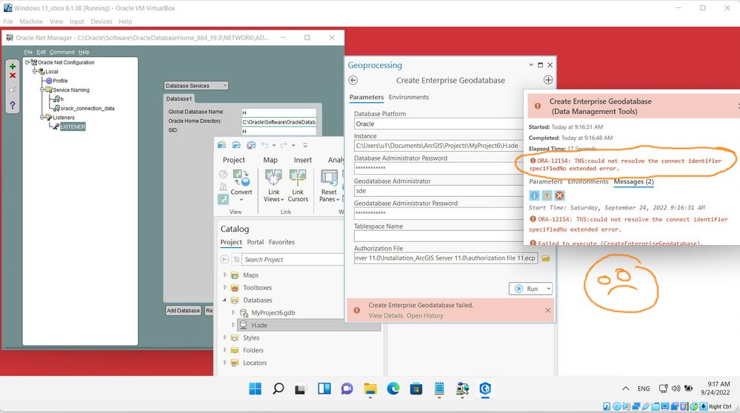The image size is (740, 413).
Task: Open the Command menu in Net Manager
Action: [x=61, y=52]
